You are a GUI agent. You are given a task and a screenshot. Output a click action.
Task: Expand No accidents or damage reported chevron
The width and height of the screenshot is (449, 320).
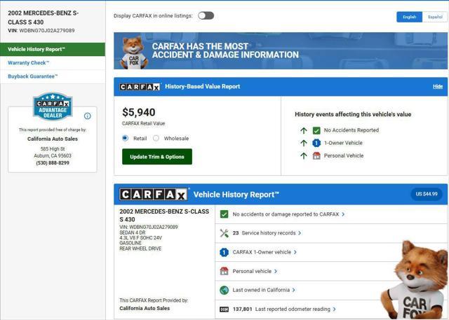click(x=343, y=214)
